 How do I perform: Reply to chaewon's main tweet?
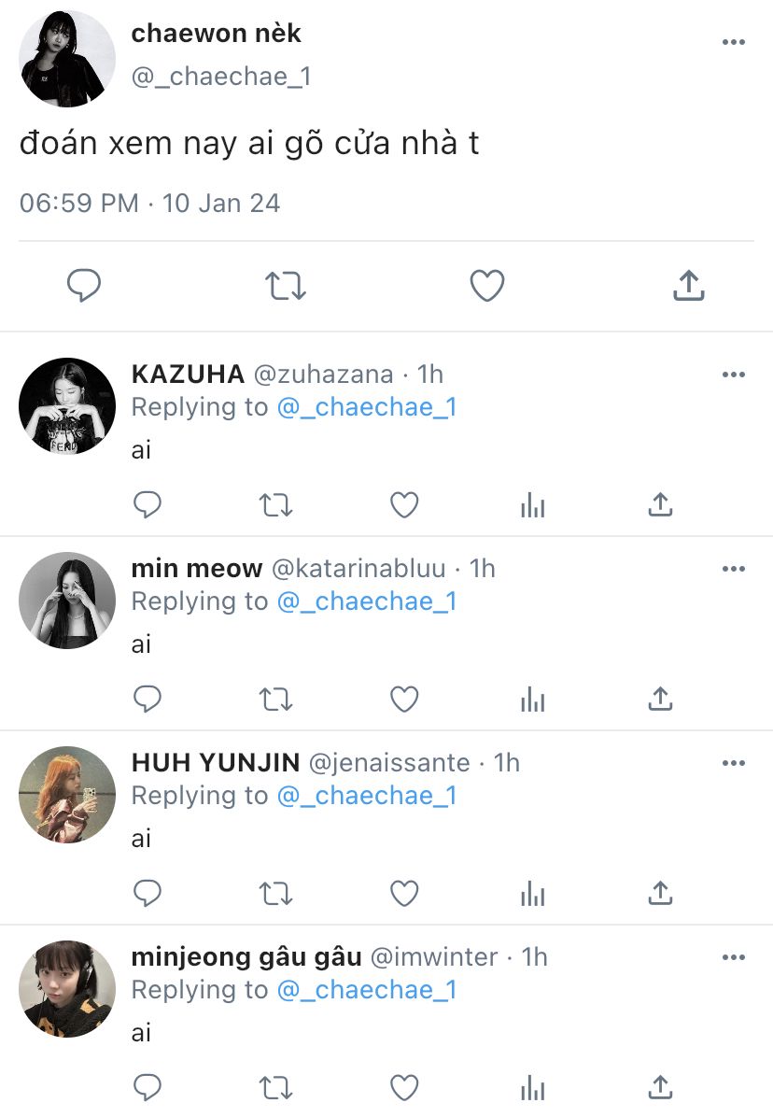[x=84, y=286]
